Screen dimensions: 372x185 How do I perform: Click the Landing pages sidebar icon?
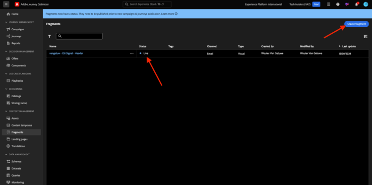click(x=8, y=139)
